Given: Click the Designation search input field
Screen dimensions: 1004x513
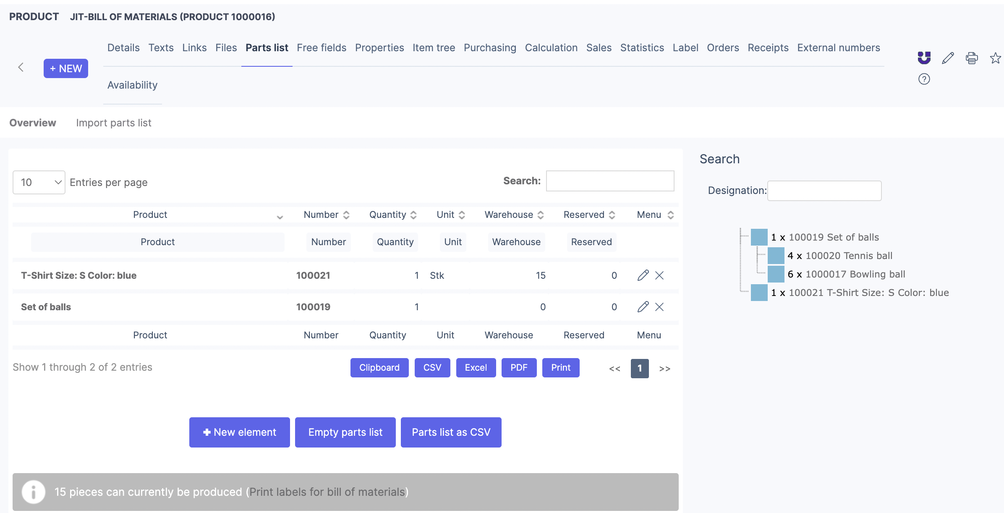Looking at the screenshot, I should coord(824,191).
